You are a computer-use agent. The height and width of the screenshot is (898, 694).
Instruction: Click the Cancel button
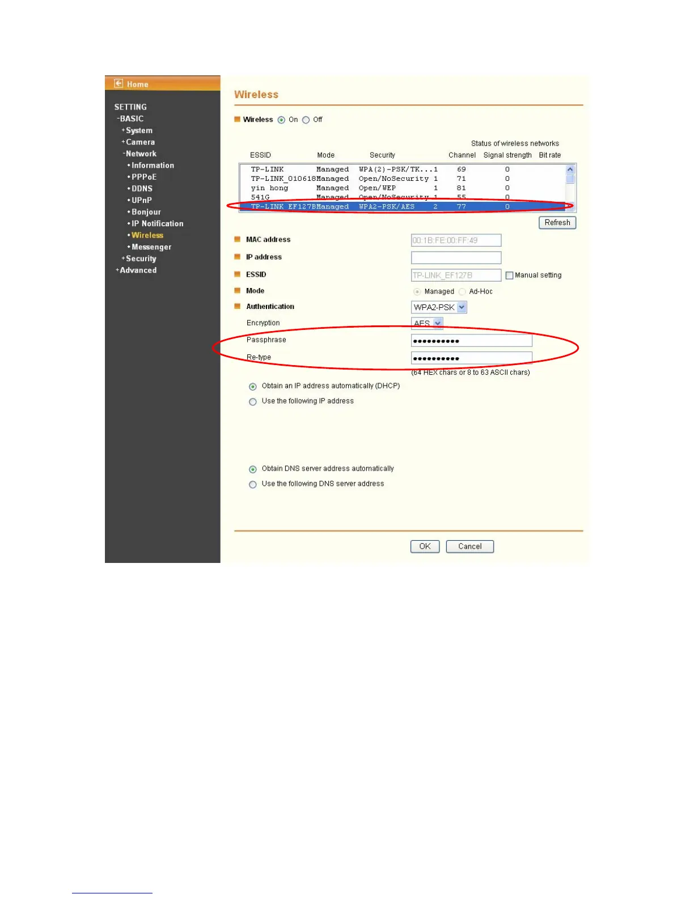pyautogui.click(x=470, y=547)
